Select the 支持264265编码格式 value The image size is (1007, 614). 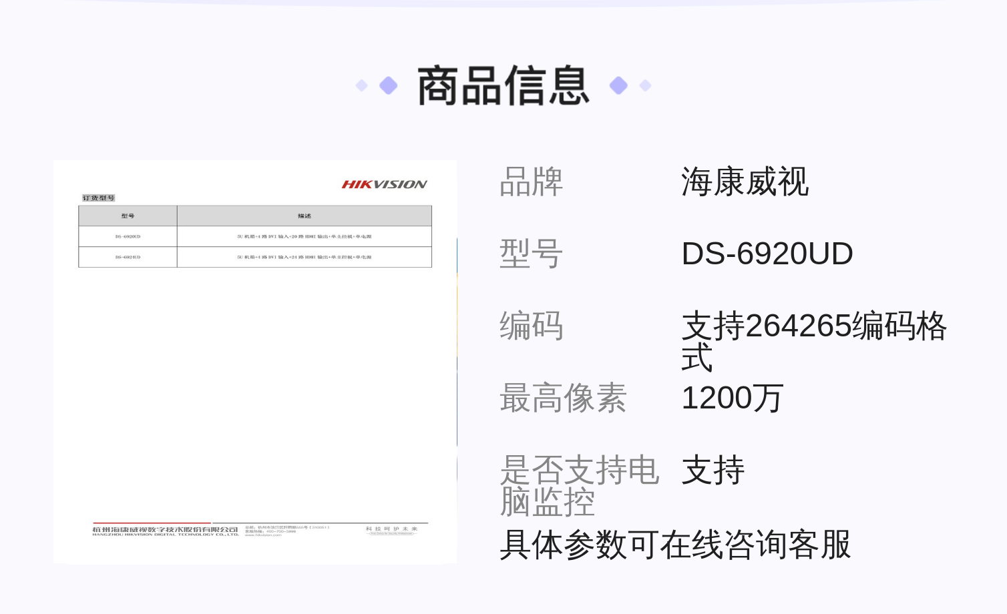click(x=814, y=341)
